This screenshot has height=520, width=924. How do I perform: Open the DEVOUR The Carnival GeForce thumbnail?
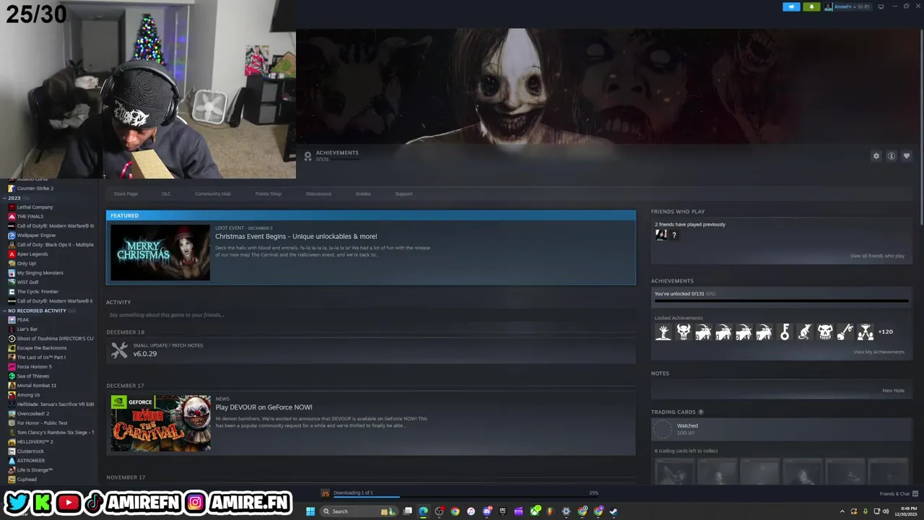tap(160, 422)
